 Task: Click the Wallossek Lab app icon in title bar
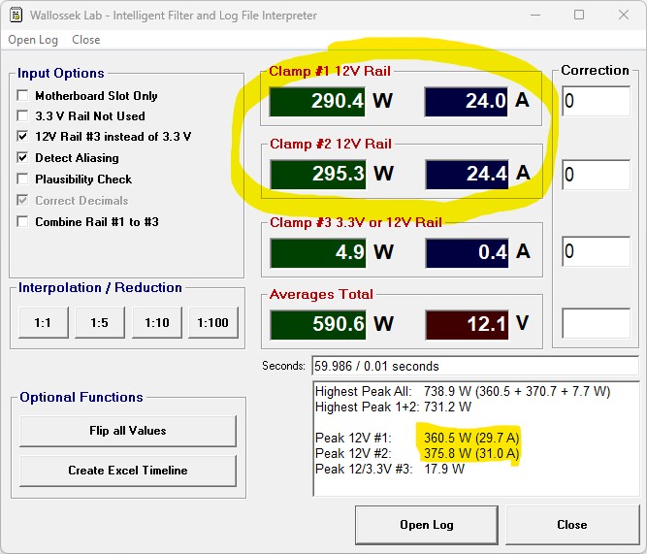(16, 16)
